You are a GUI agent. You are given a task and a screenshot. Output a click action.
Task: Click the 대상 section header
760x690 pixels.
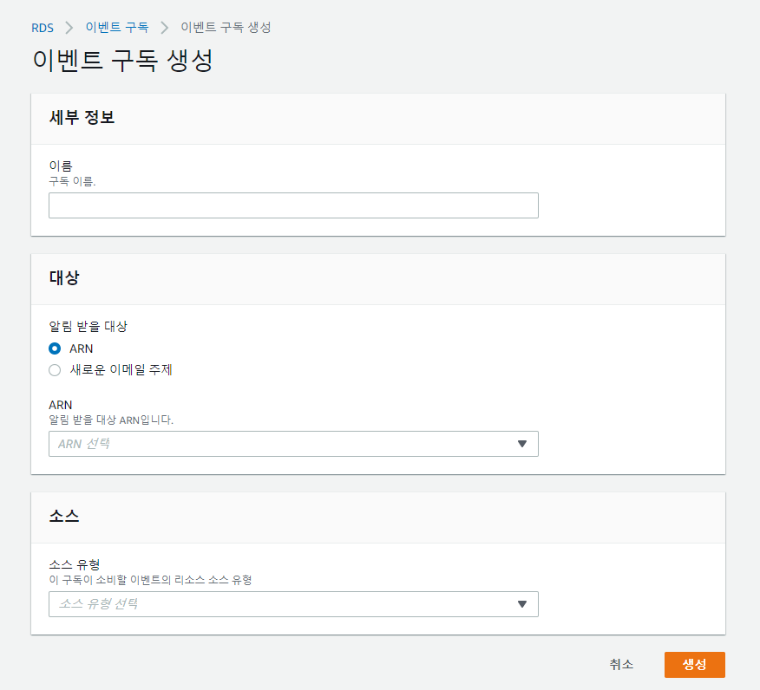[64, 278]
